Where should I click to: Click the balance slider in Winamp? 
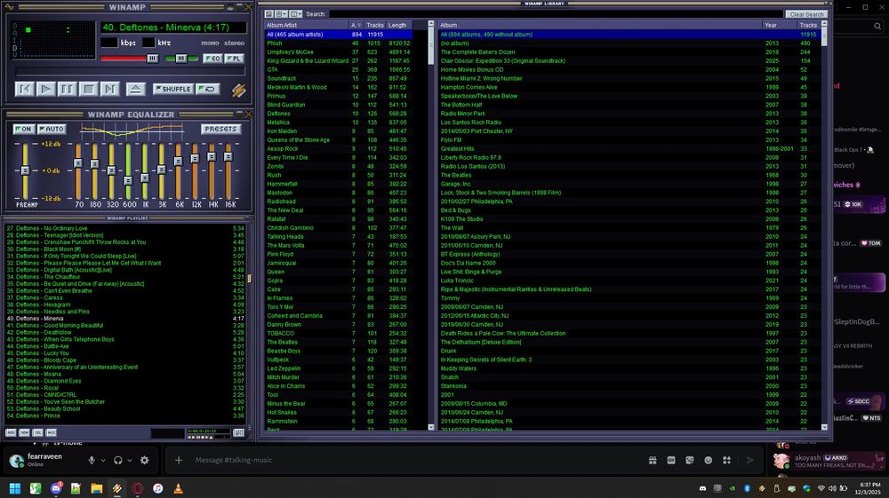(180, 59)
